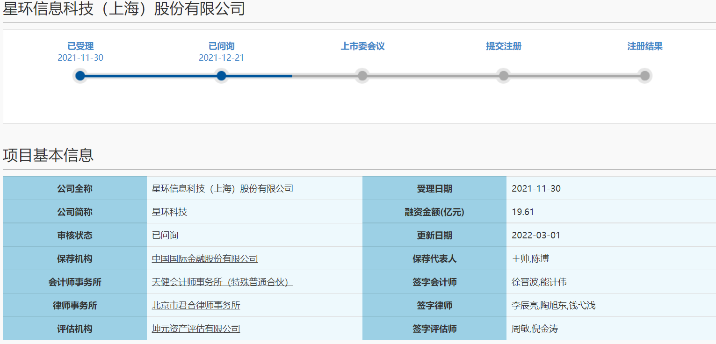Open the 坤元资产评估有限公司 link
Screen dimensions: 716x344
tap(196, 329)
